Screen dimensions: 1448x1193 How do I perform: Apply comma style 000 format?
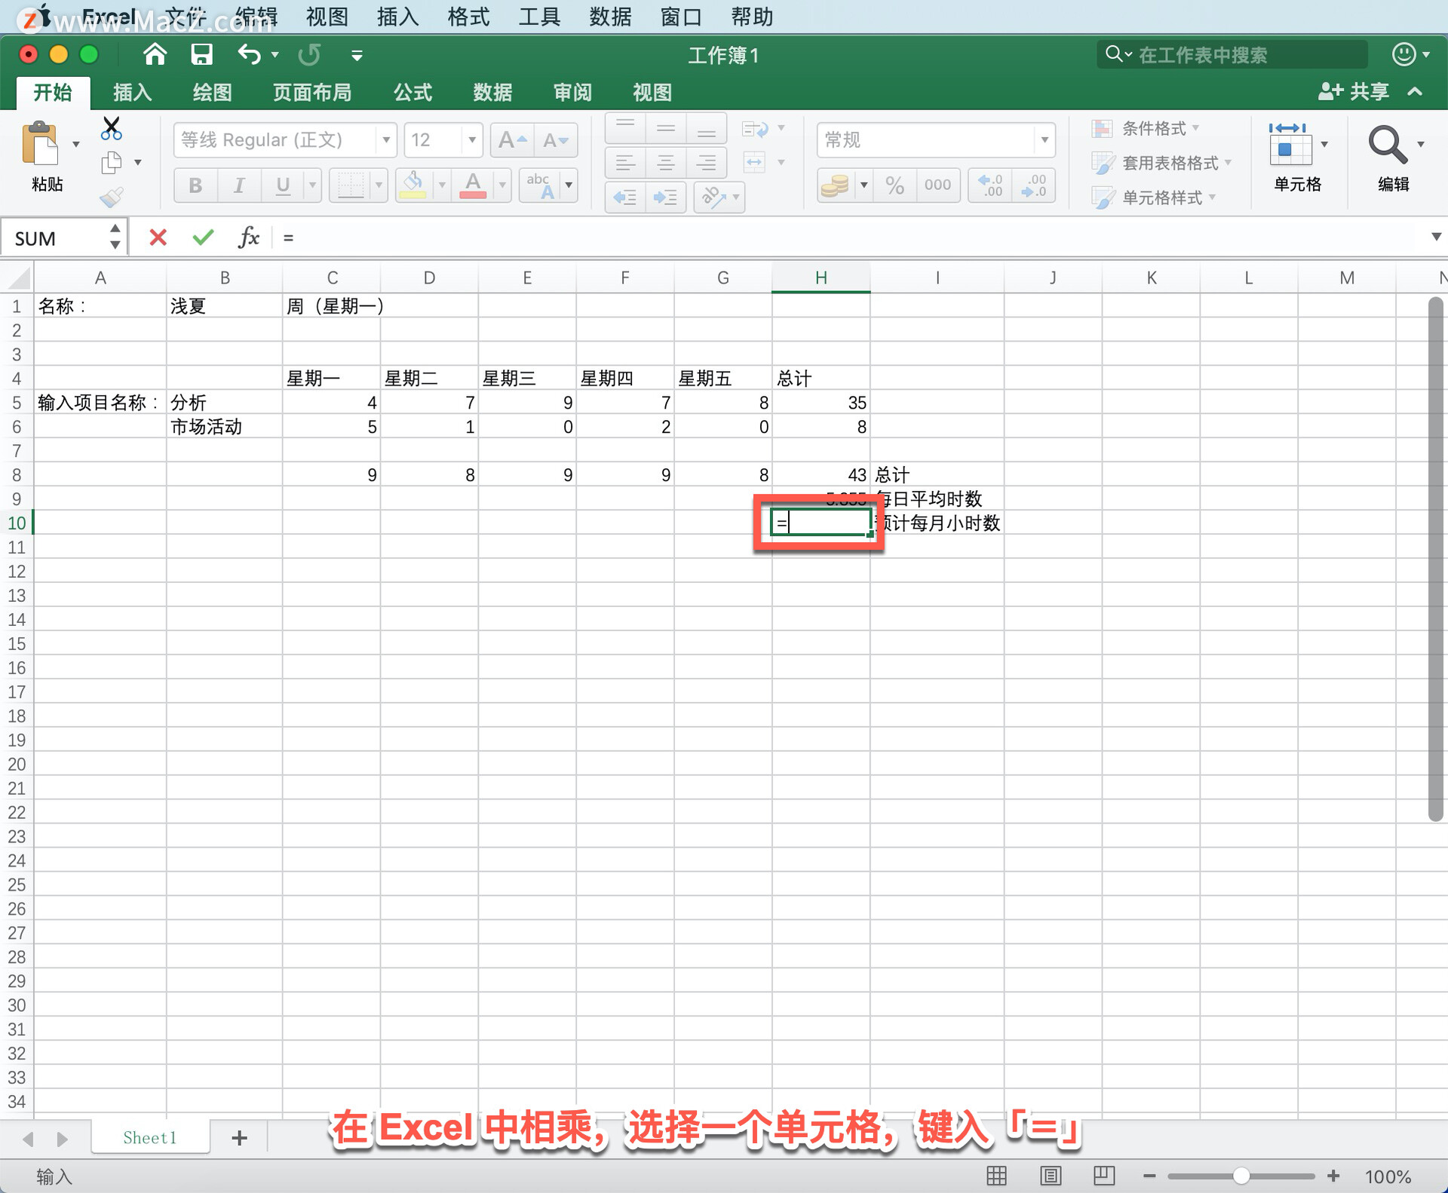[937, 185]
